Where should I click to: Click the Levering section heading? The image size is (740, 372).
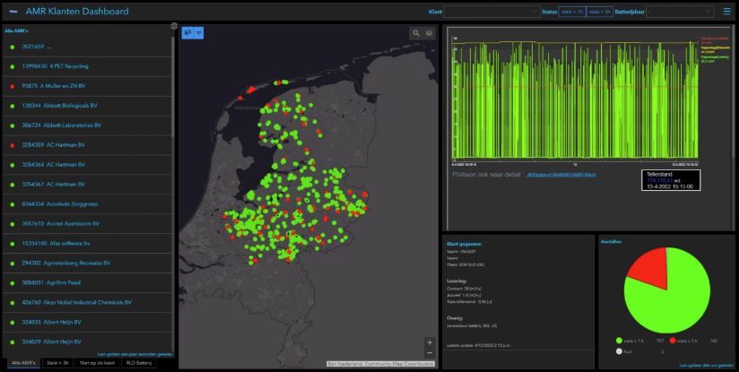pyautogui.click(x=457, y=281)
